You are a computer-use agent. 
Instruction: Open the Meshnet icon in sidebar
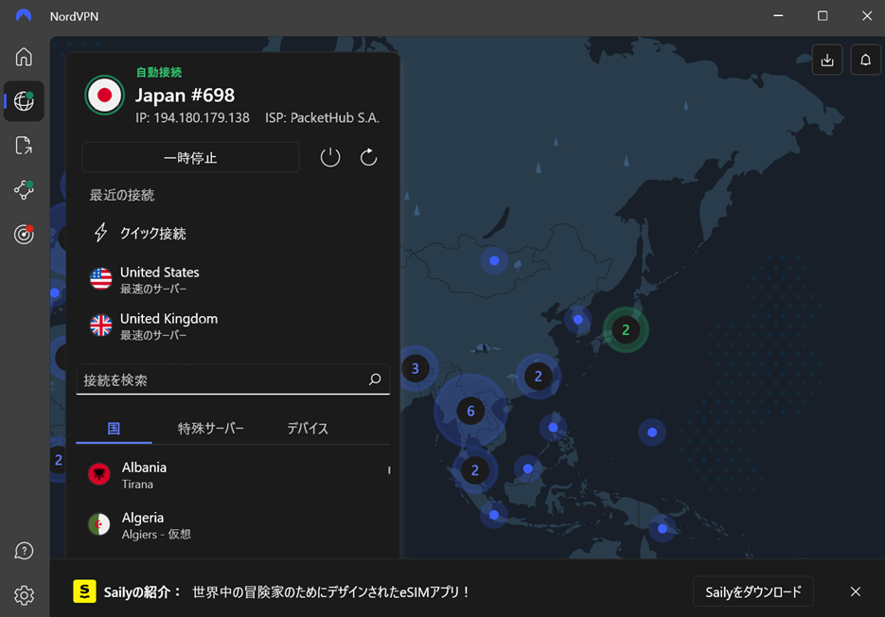point(24,189)
